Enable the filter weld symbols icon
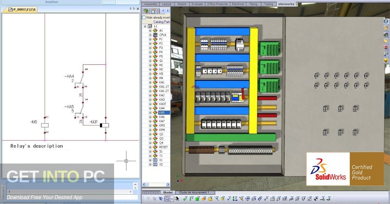This screenshot has width=390, height=204. pyautogui.click(x=291, y=199)
